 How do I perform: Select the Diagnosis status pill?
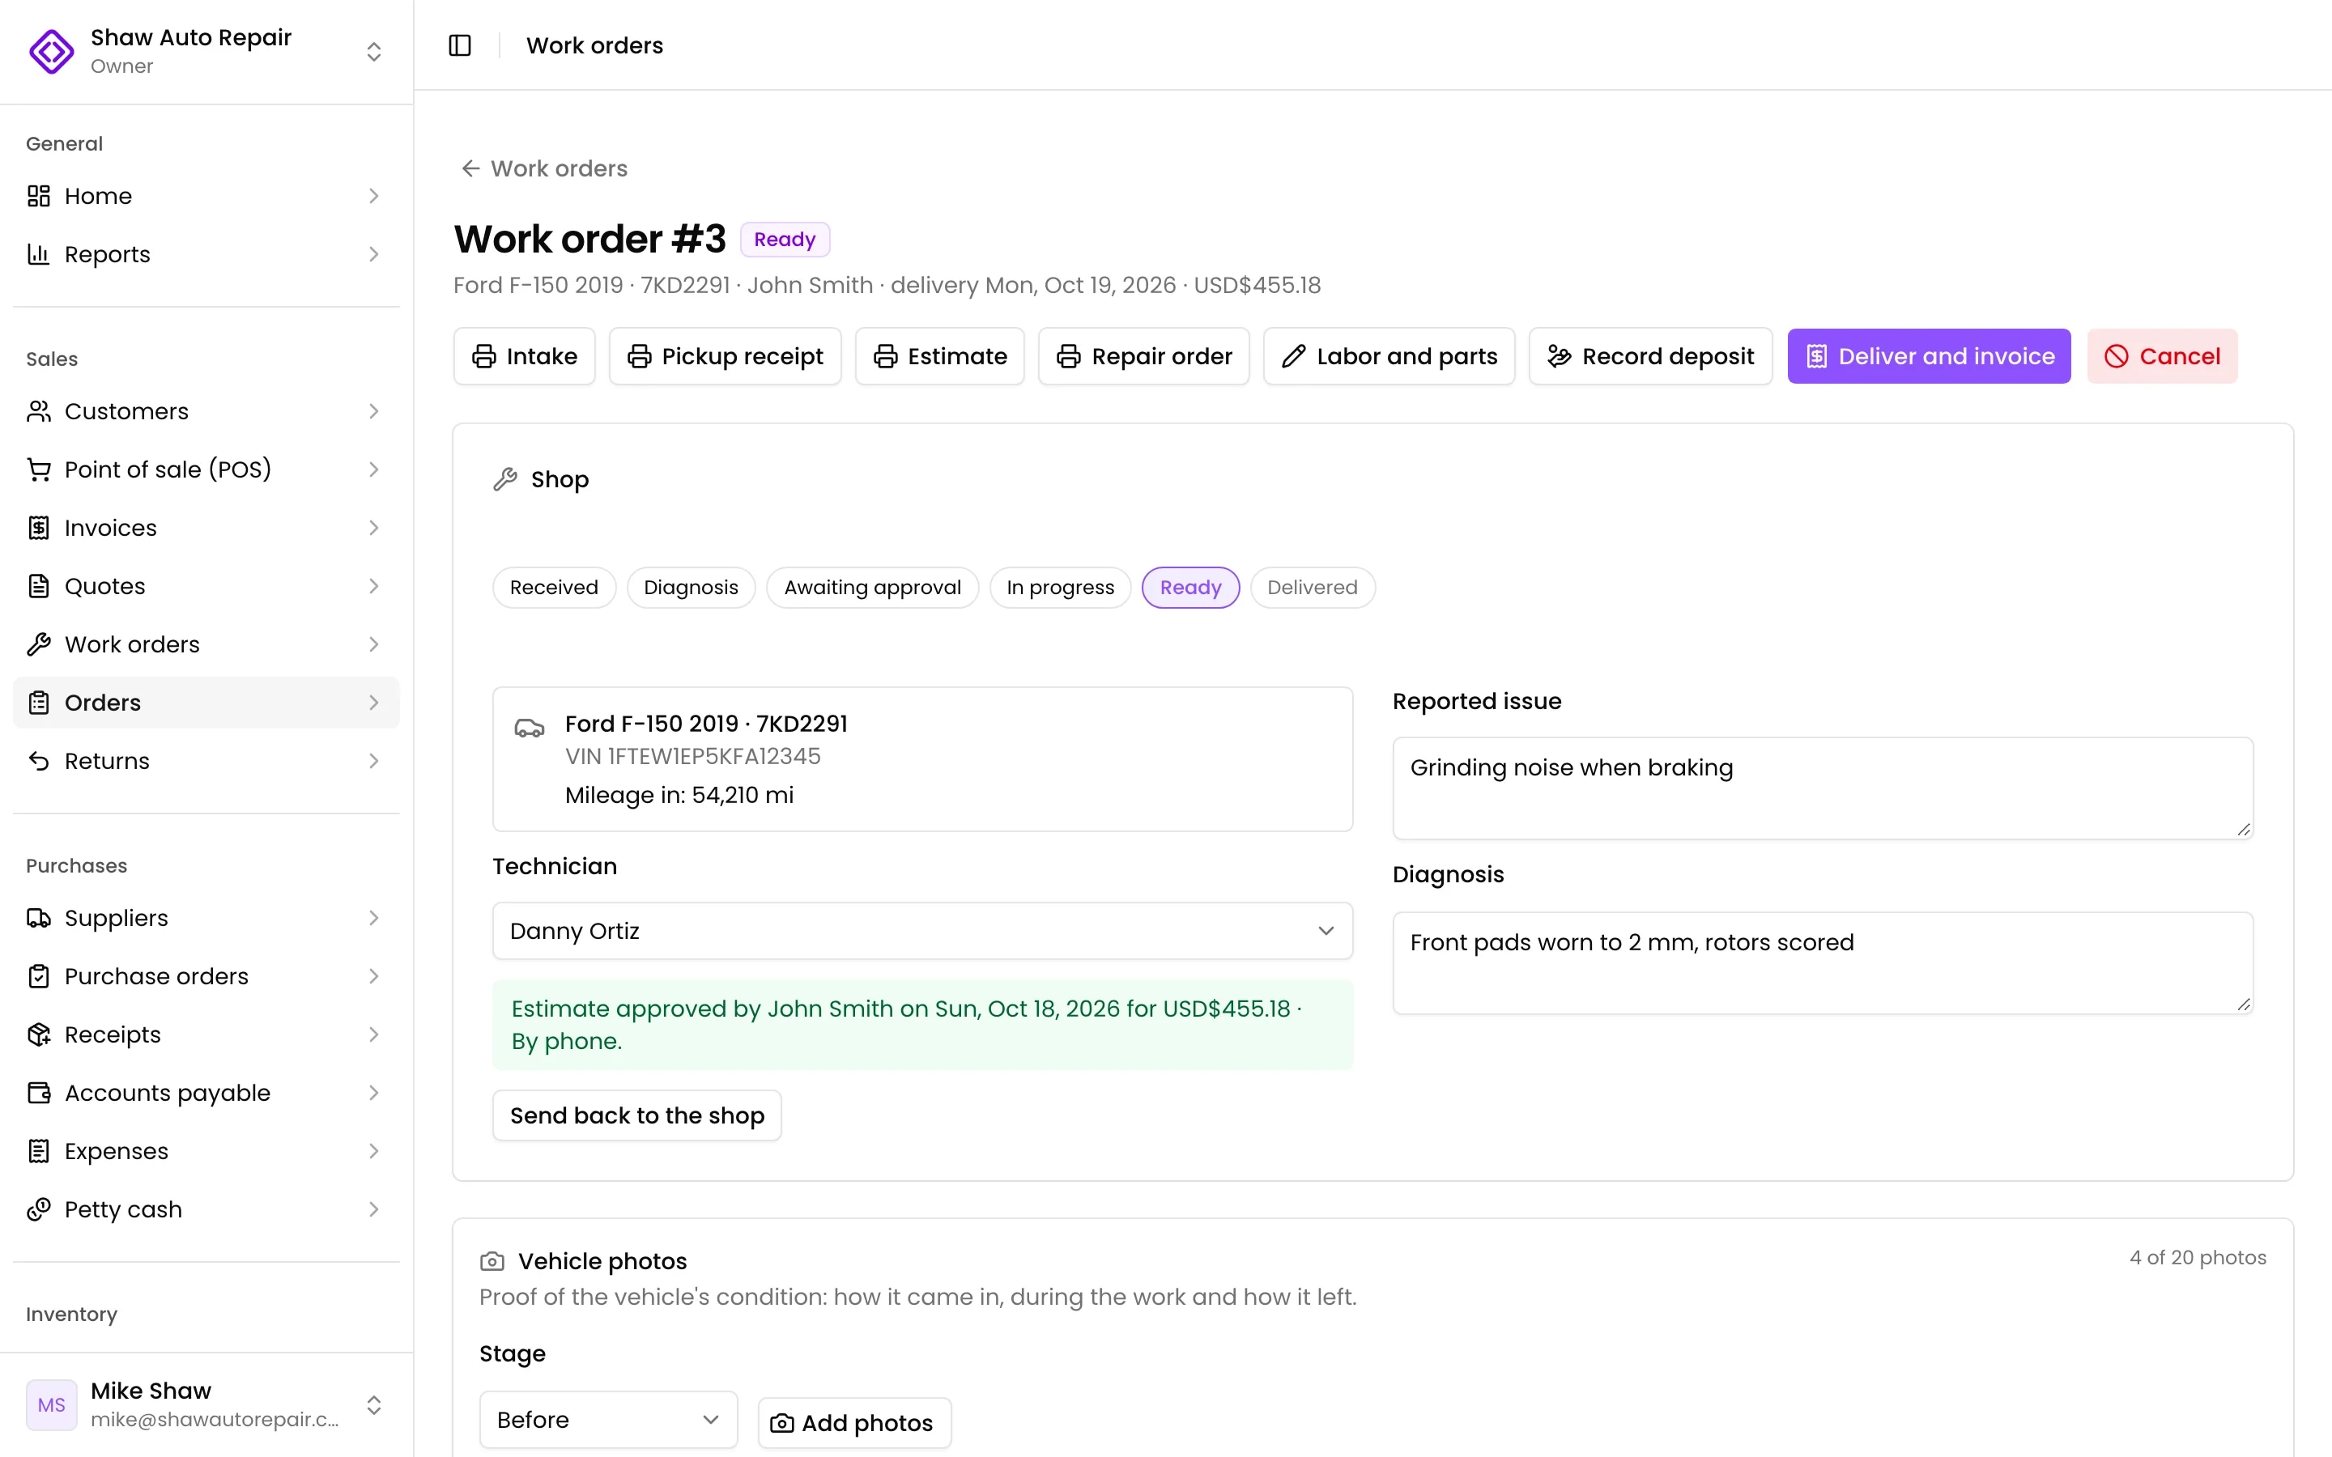click(690, 587)
